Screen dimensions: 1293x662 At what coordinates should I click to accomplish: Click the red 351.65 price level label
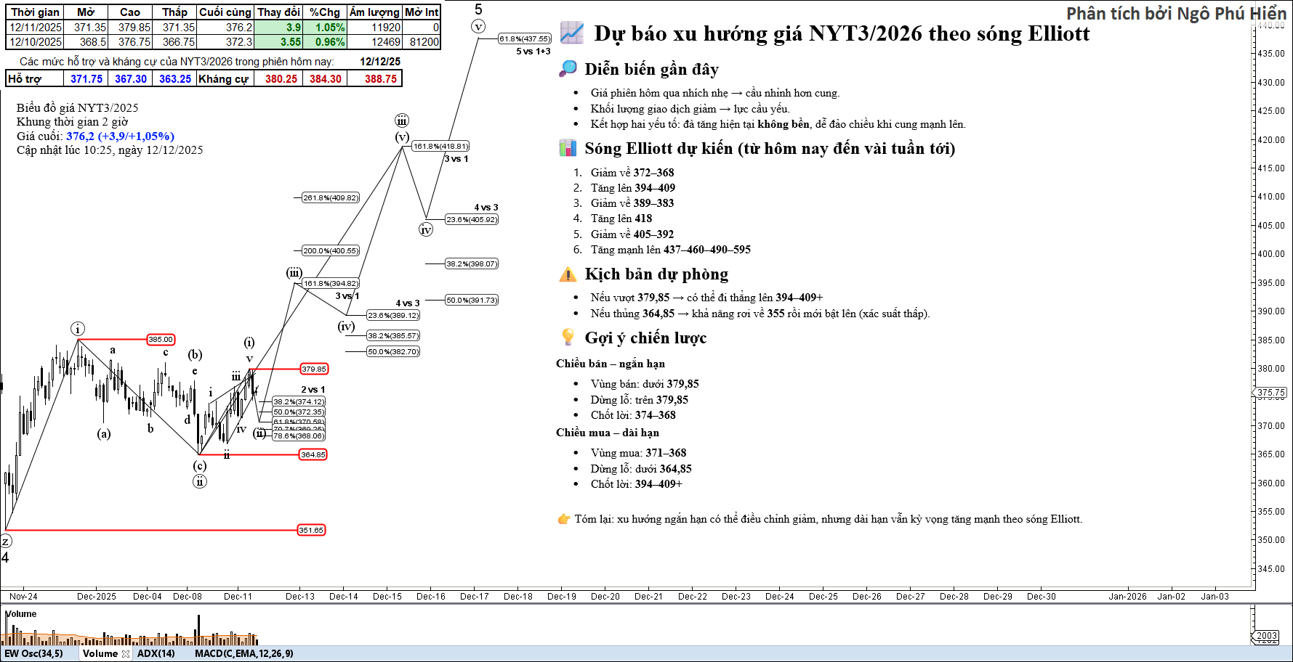[x=311, y=530]
